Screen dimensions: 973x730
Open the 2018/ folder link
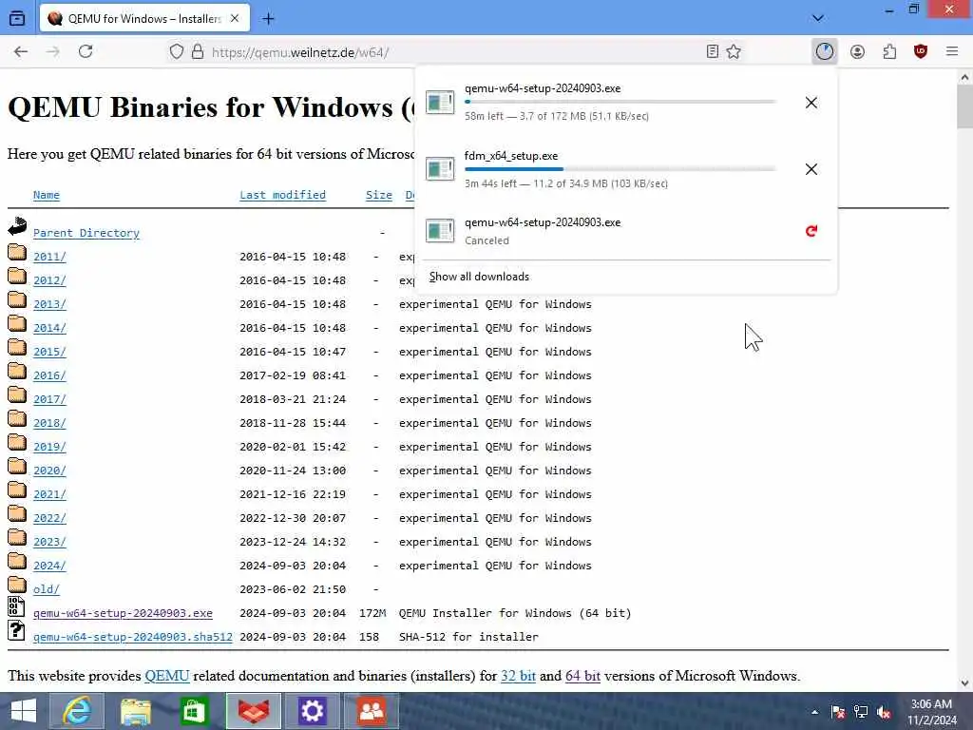coord(49,423)
